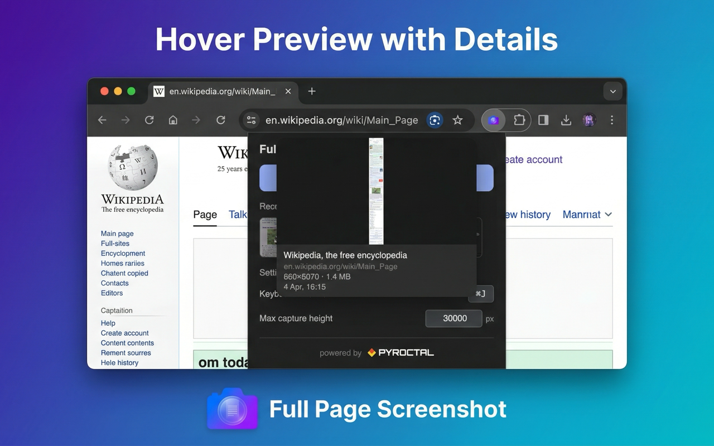Focus the Max capture height field
This screenshot has width=714, height=446.
pyautogui.click(x=454, y=318)
